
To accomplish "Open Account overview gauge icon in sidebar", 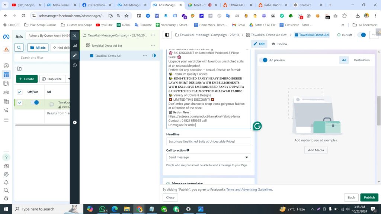I will pyautogui.click(x=6, y=65).
